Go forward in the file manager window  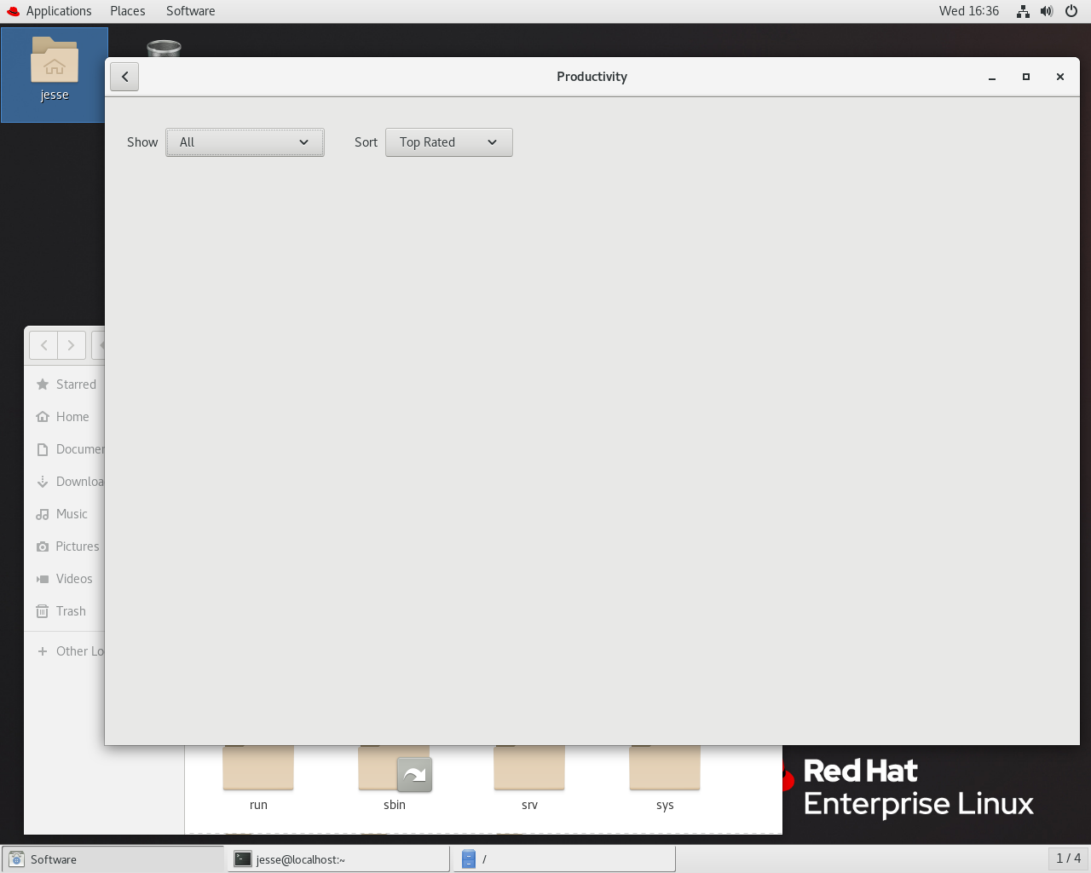tap(72, 345)
